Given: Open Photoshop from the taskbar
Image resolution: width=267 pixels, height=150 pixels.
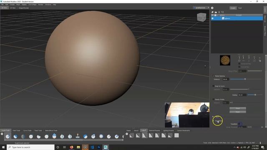Looking at the screenshot, I should tap(99, 147).
